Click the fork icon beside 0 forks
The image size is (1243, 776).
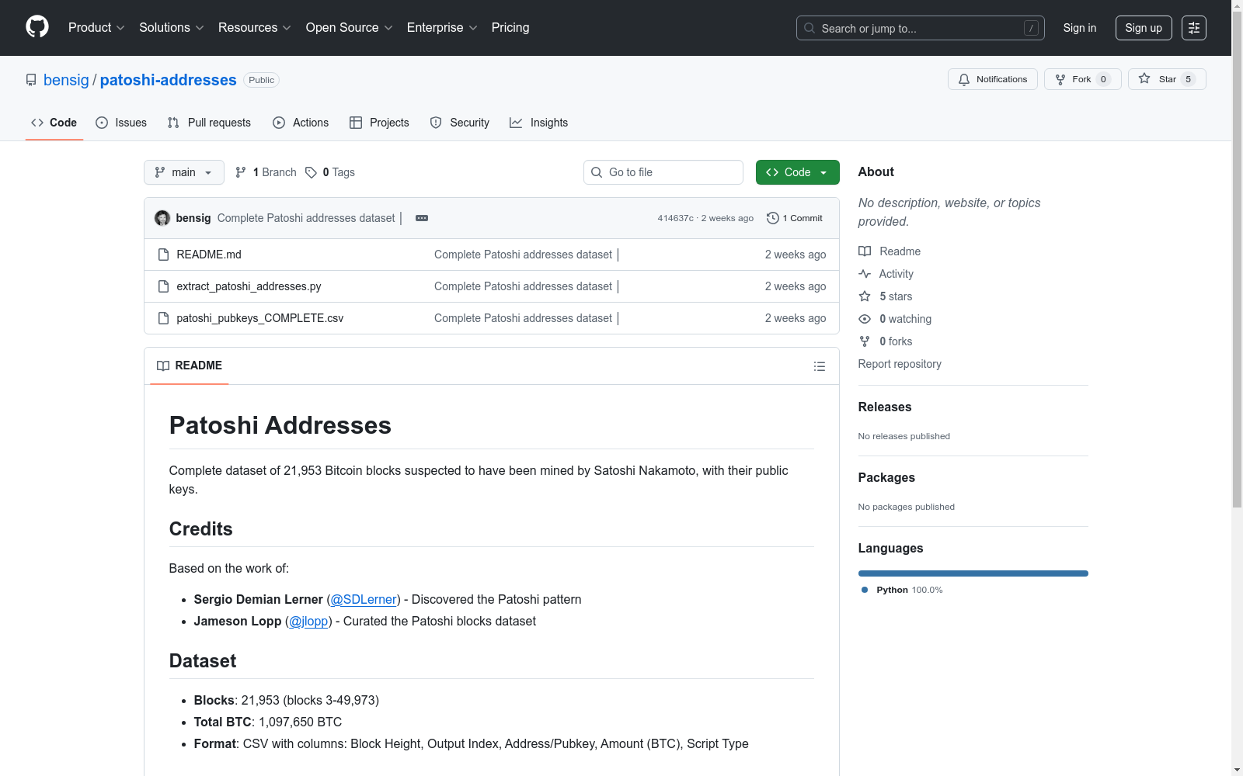click(x=865, y=341)
